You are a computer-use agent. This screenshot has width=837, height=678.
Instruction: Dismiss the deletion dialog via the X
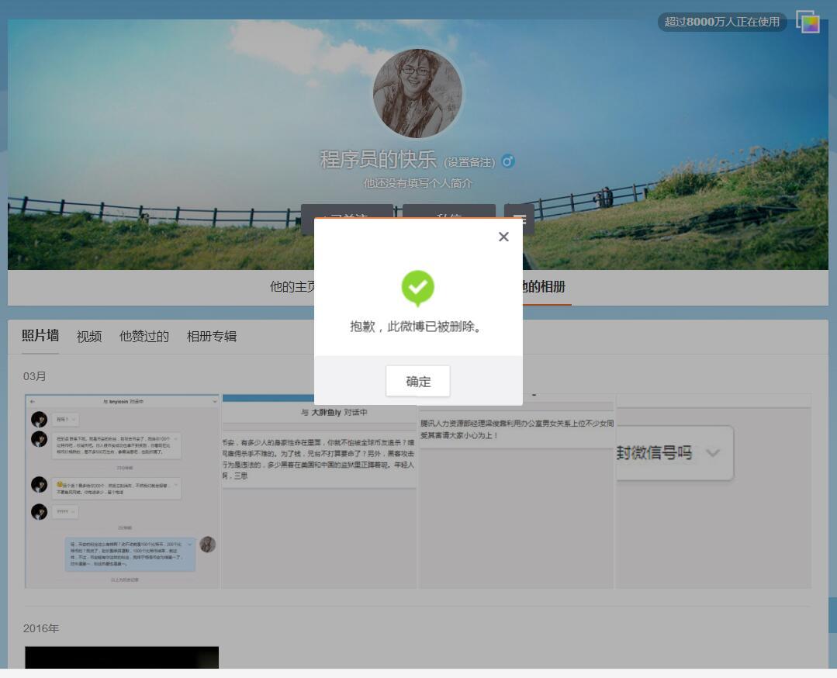503,237
